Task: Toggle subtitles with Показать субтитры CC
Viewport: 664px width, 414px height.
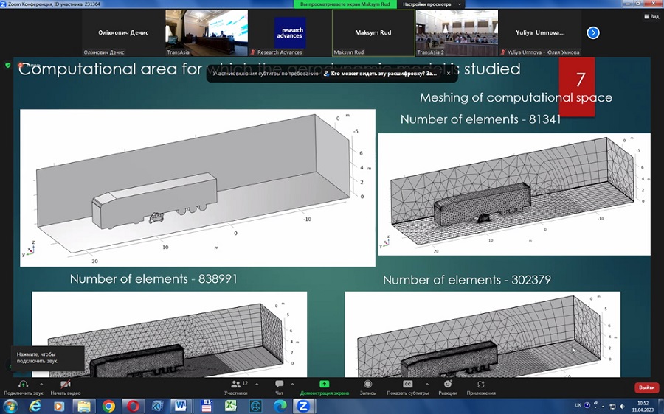Action: click(x=407, y=384)
